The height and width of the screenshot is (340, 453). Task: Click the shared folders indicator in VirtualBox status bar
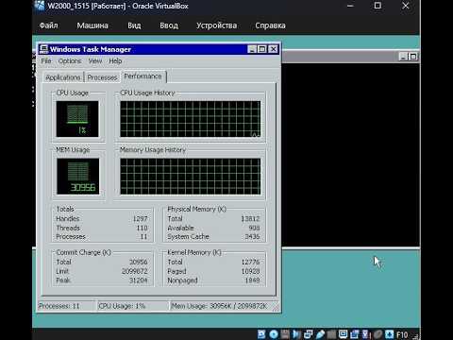(x=332, y=334)
